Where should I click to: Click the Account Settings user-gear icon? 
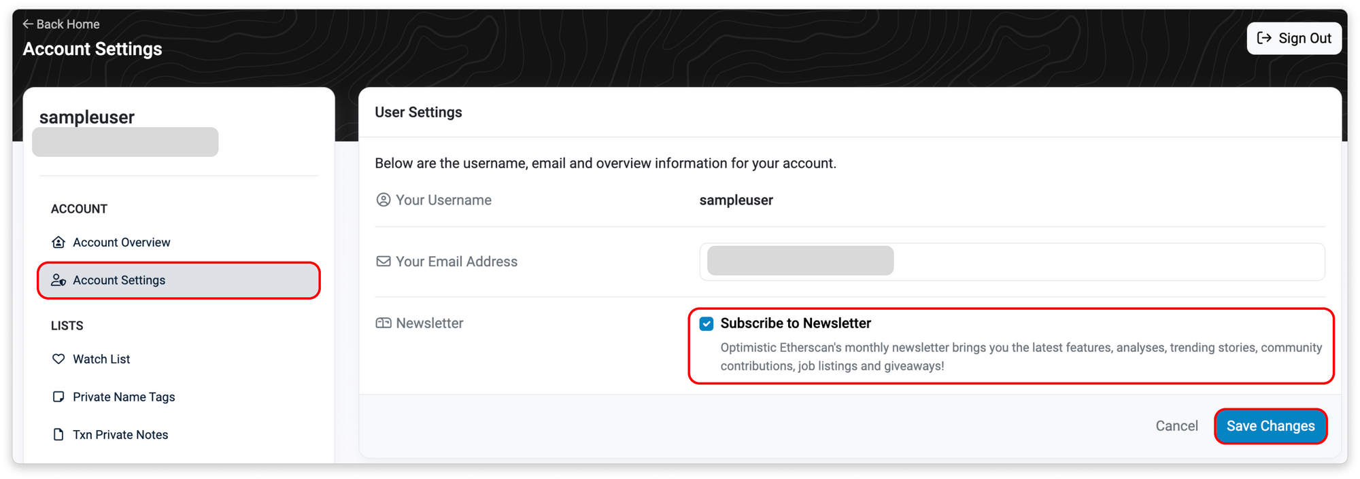click(58, 280)
